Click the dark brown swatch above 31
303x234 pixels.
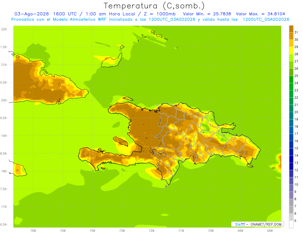(291, 29)
